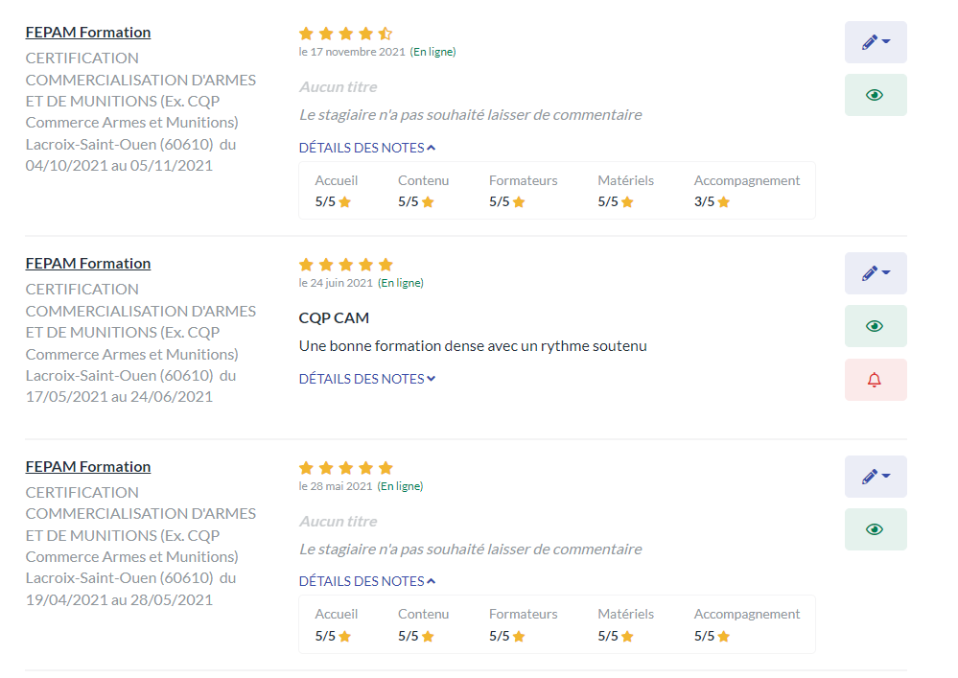
Task: Click Formateurs 5/5 star in first review
Action: [519, 202]
